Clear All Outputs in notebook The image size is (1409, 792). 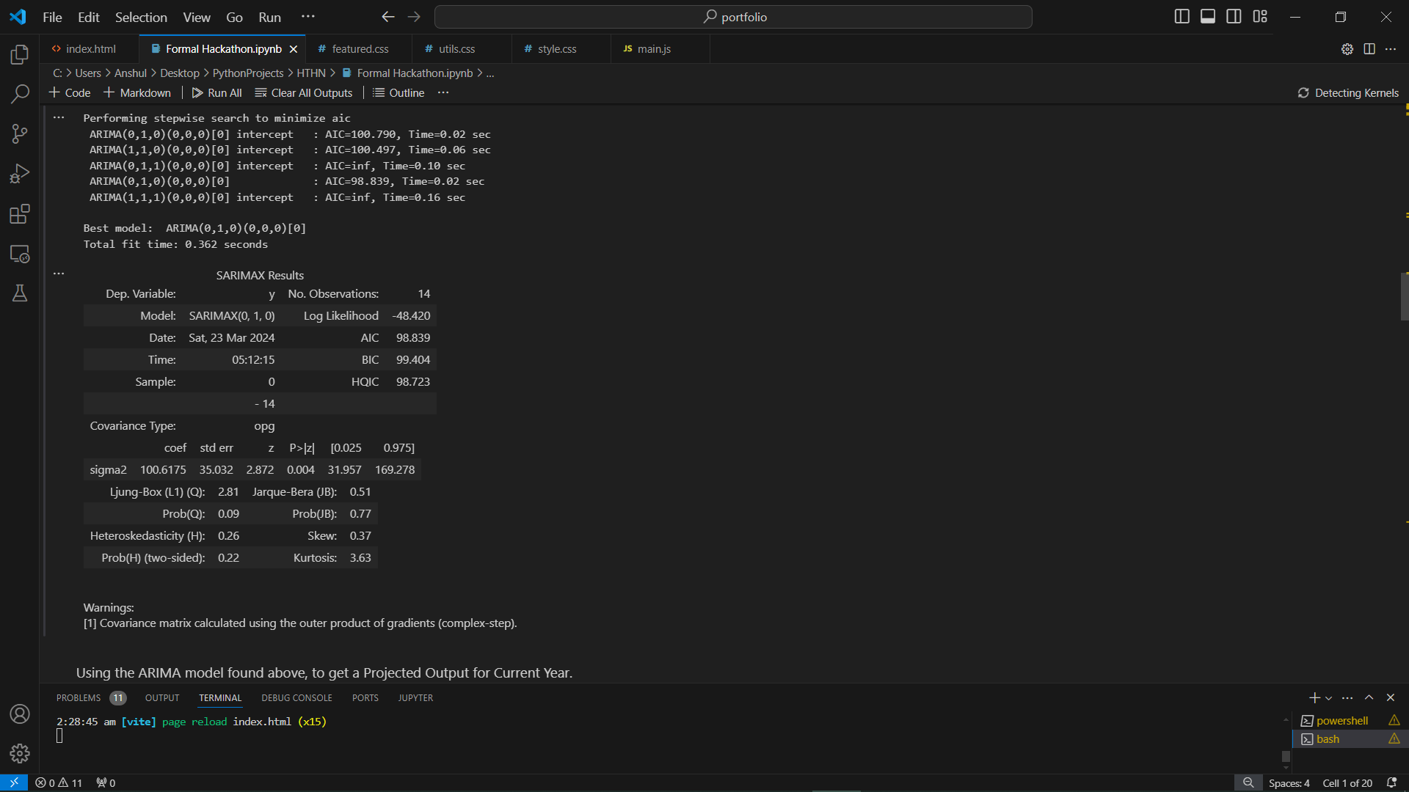[x=304, y=93]
